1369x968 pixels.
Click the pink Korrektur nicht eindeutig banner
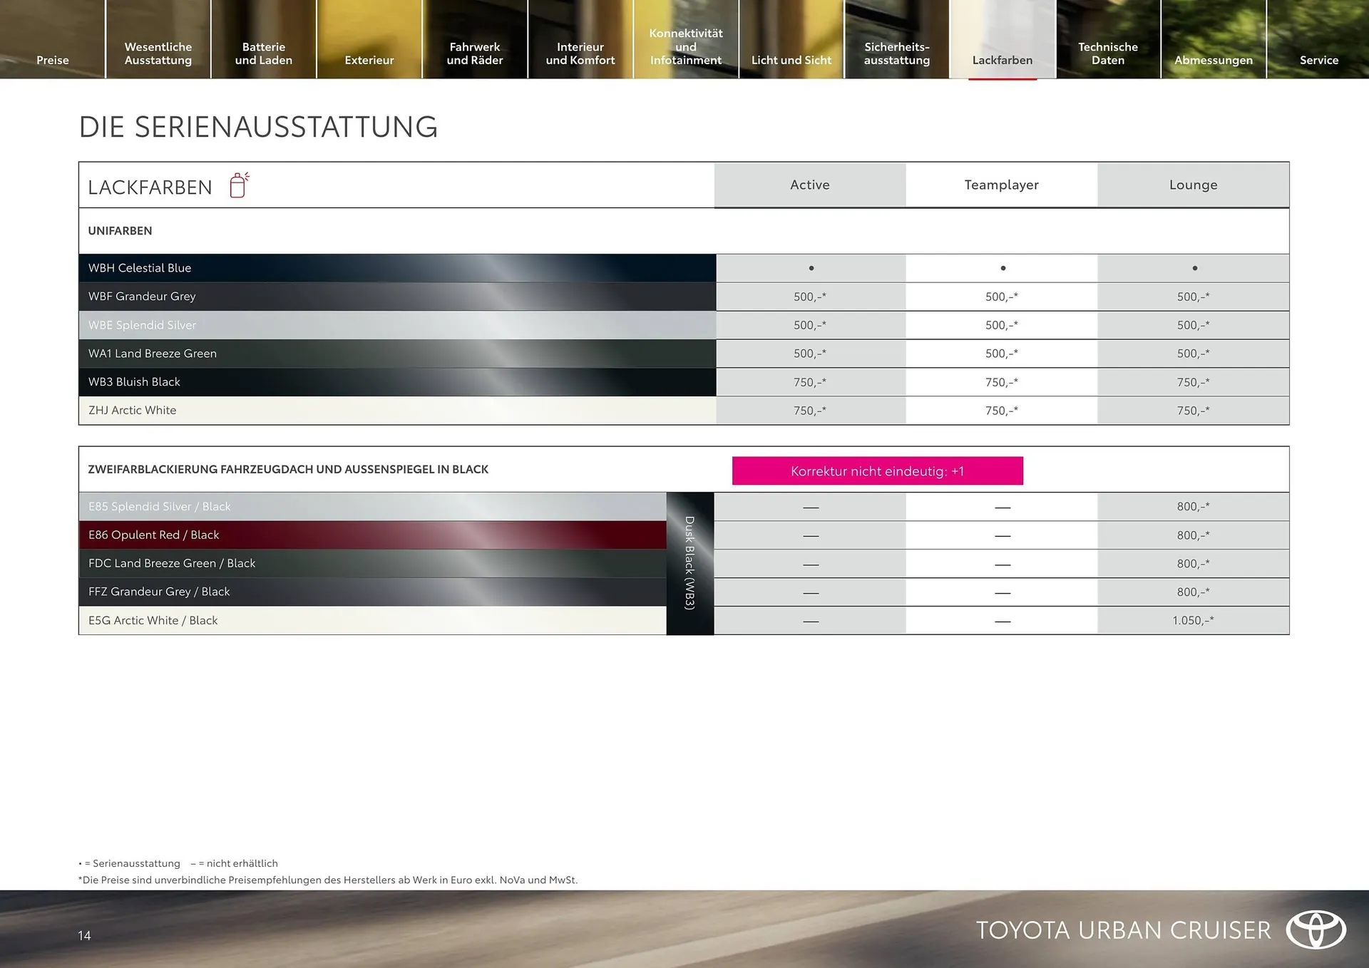tap(877, 471)
